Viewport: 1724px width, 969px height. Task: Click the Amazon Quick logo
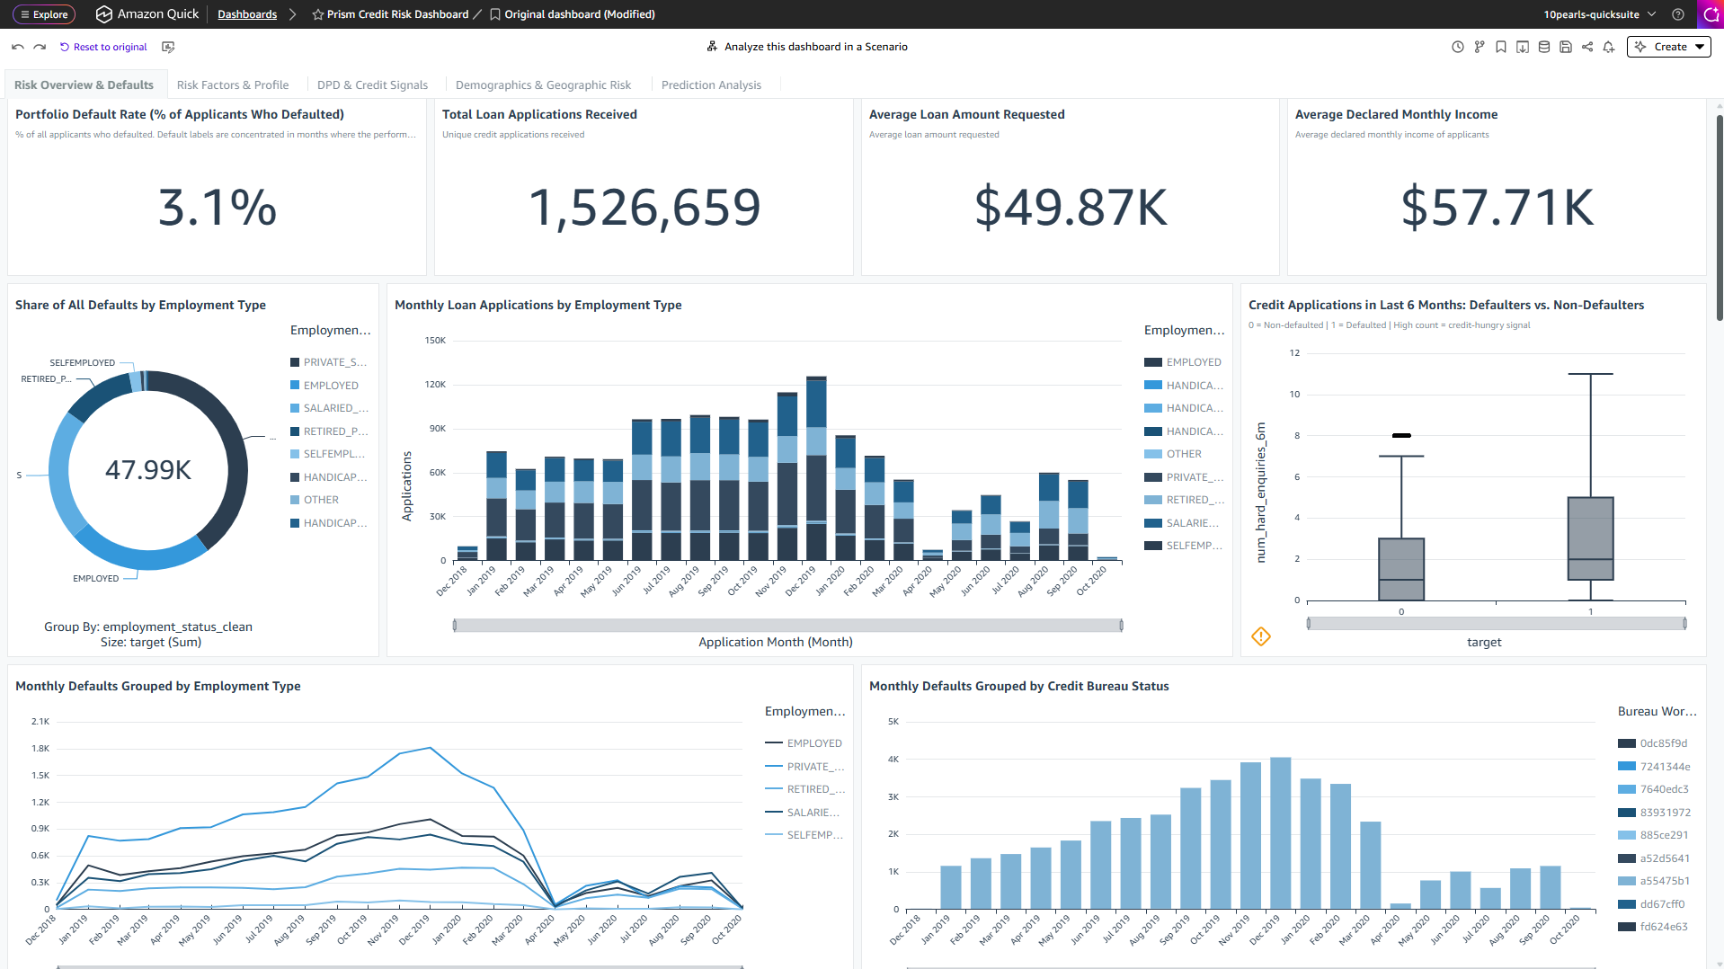coord(147,14)
